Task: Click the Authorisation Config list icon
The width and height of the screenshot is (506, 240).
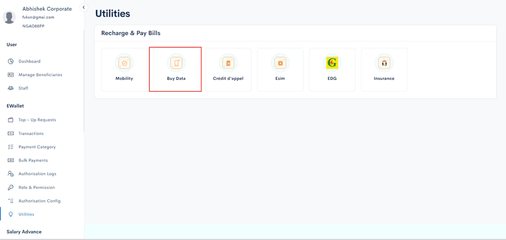Action: tap(11, 201)
